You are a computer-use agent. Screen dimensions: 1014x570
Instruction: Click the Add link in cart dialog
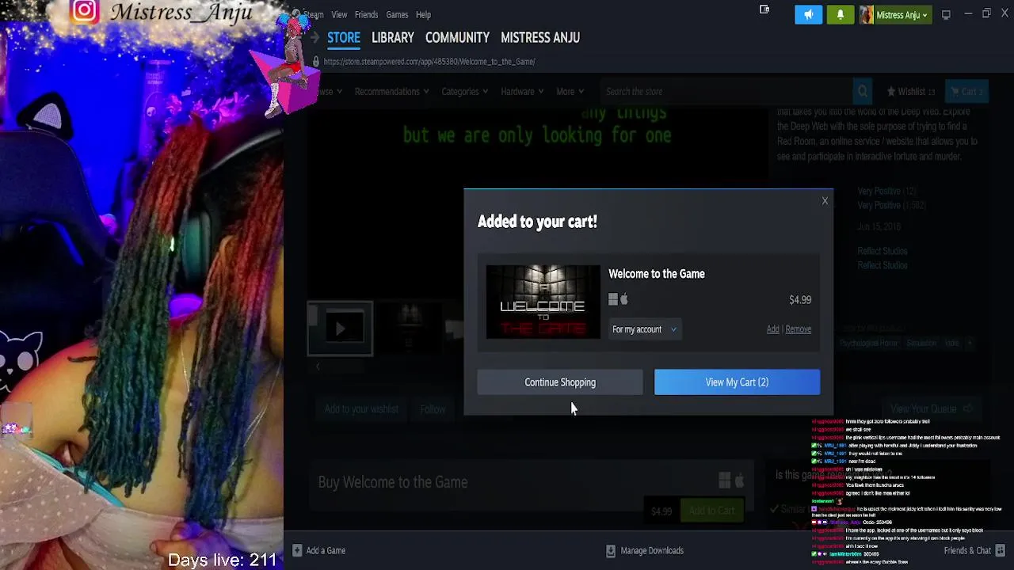point(772,329)
